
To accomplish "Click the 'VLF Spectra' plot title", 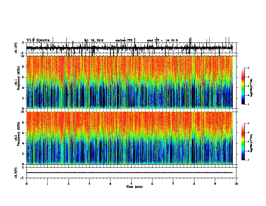I will coord(38,40).
